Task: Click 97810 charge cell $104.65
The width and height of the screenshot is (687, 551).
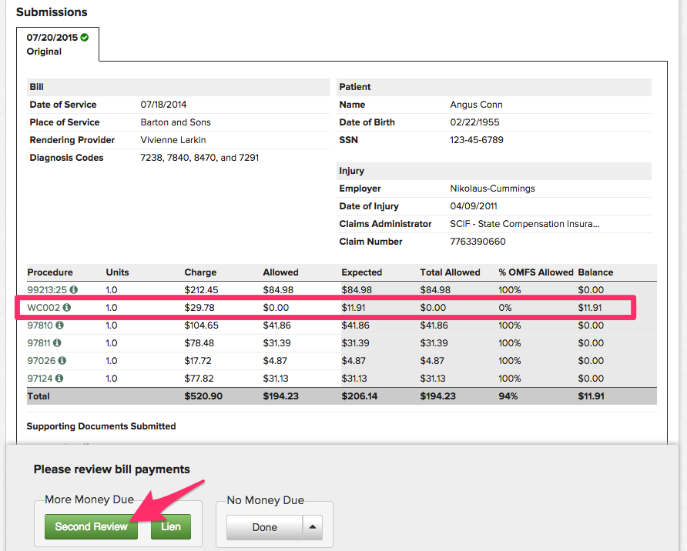Action: pos(201,326)
